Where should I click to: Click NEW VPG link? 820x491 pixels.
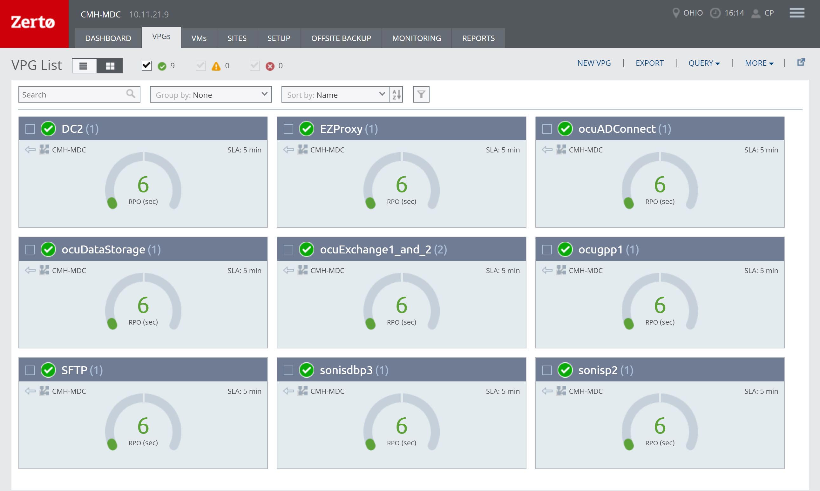pos(594,63)
